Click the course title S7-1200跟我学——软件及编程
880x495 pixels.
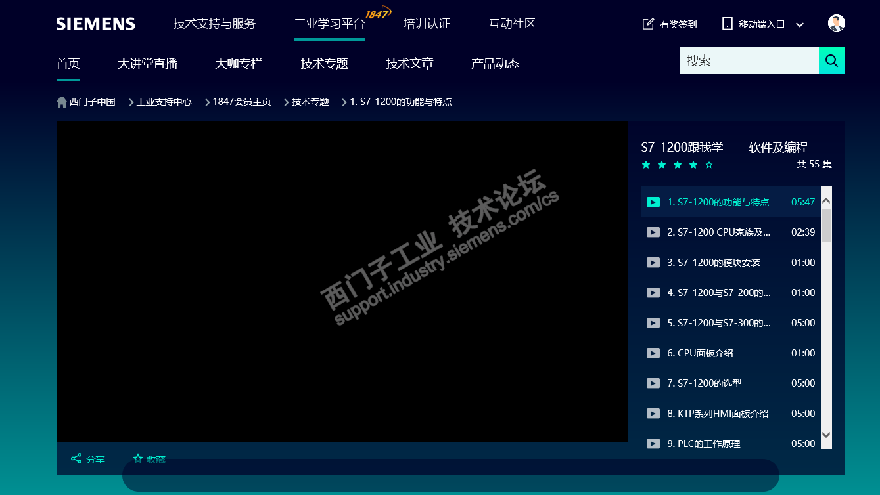coord(724,148)
